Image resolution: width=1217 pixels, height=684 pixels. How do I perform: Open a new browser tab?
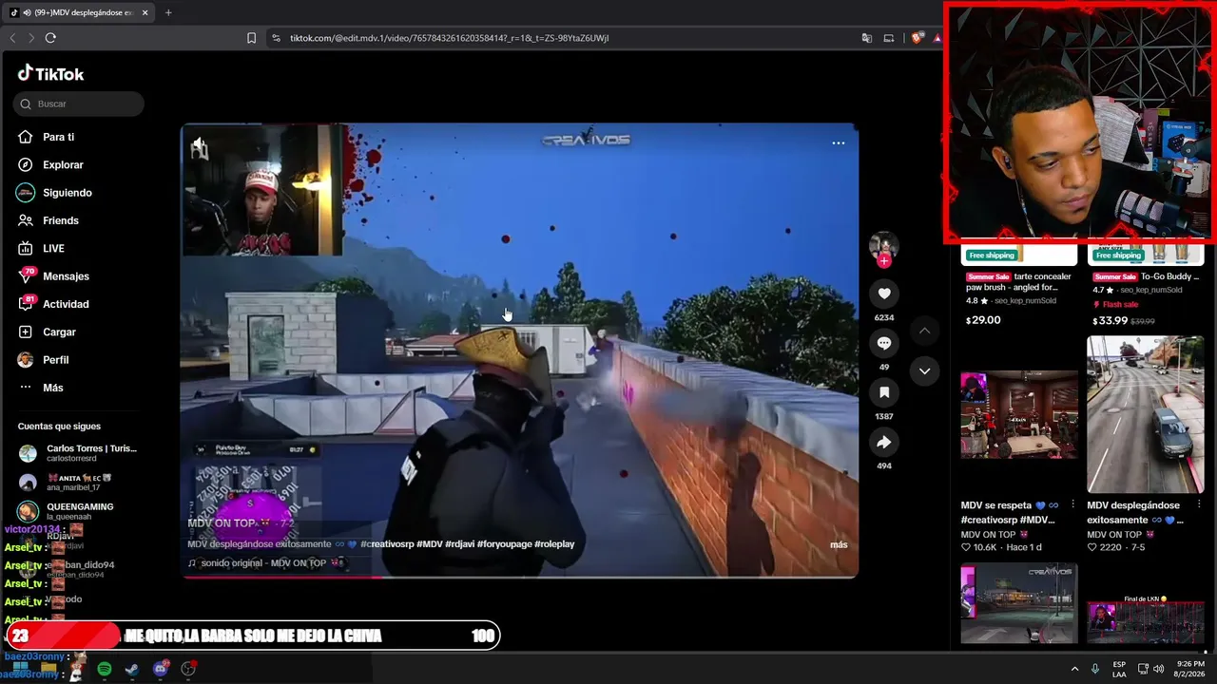coord(168,12)
